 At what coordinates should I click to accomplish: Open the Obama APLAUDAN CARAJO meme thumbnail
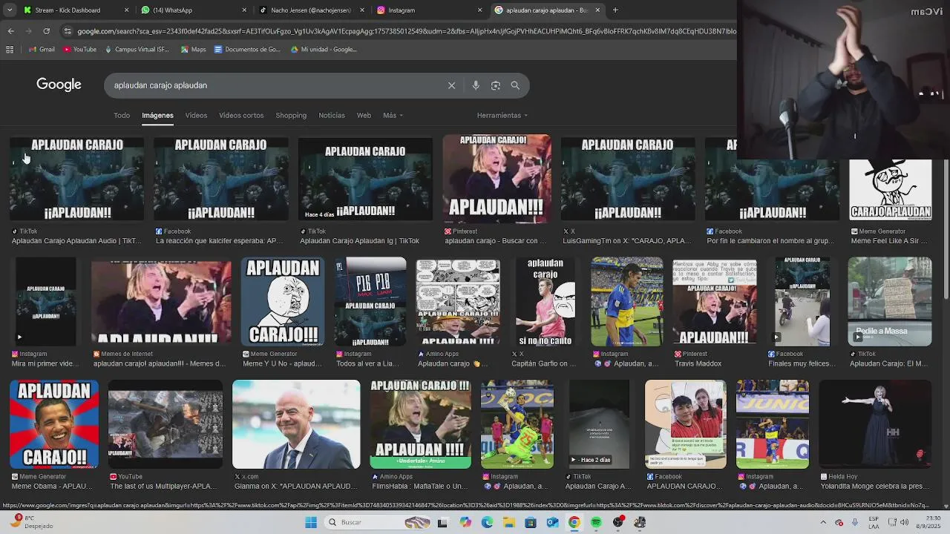click(x=54, y=424)
